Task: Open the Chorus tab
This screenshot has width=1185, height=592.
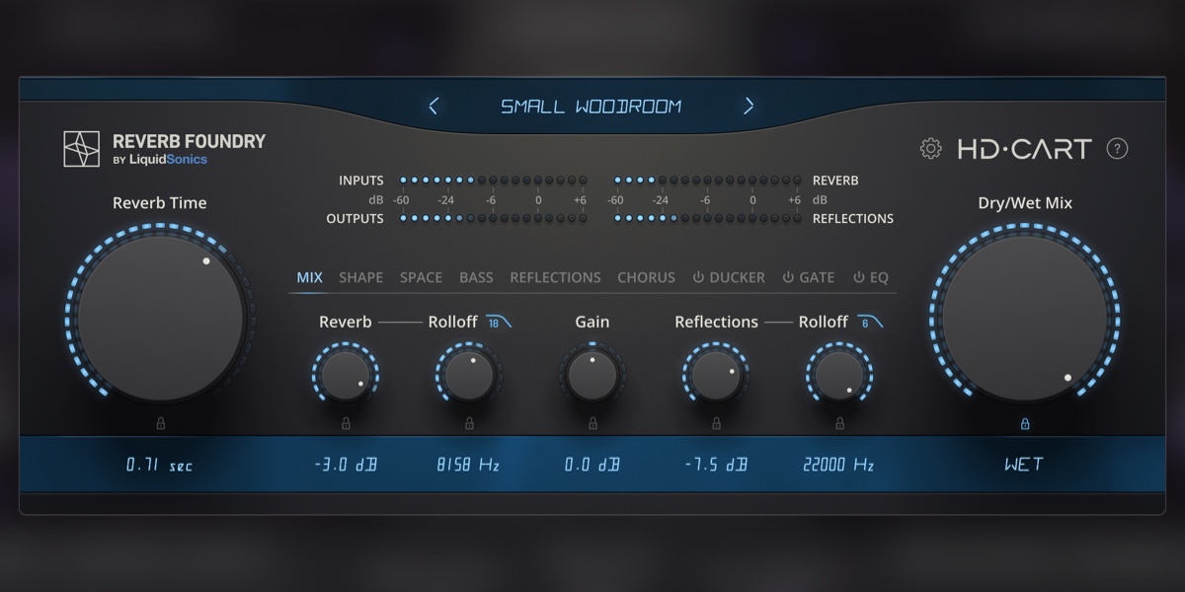Action: click(646, 277)
